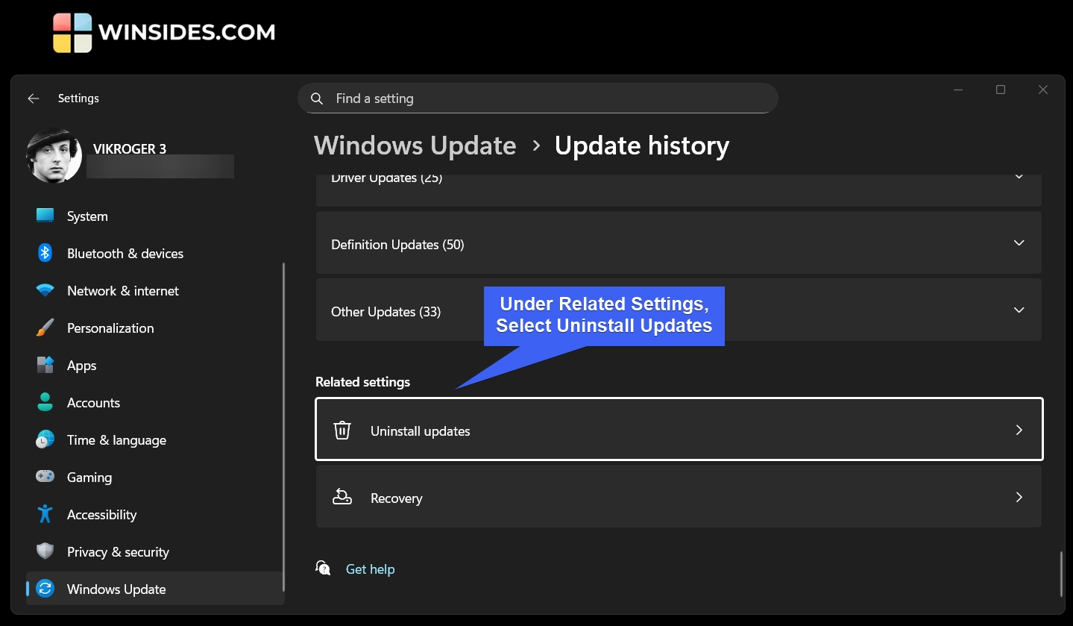Click the user profile picture for VIKROGER 3
Image resolution: width=1073 pixels, height=626 pixels.
[x=54, y=155]
